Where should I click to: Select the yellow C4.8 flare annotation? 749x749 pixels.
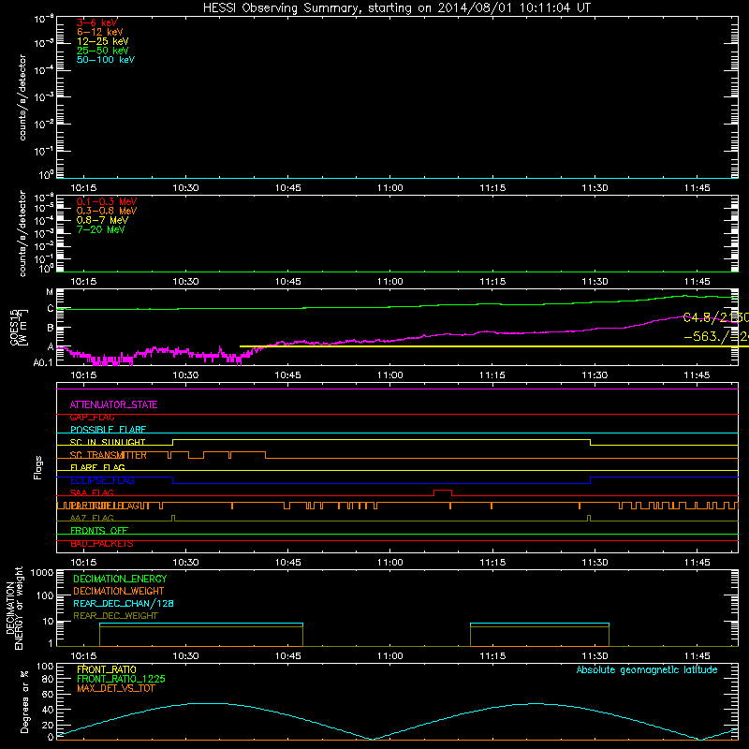click(x=716, y=317)
